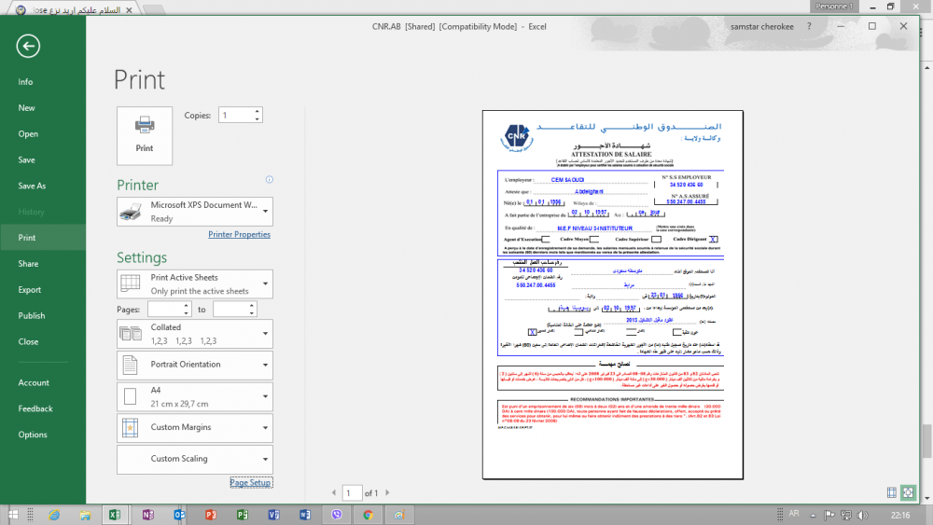Screen dimensions: 933x525
Task: Open Word from the taskbar
Action: [305, 515]
